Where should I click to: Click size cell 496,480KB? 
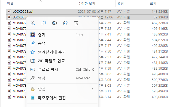(x=160, y=74)
